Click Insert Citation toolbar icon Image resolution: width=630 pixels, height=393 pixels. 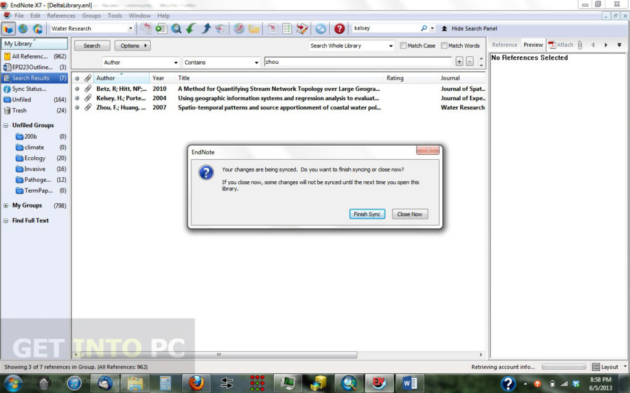(x=273, y=28)
